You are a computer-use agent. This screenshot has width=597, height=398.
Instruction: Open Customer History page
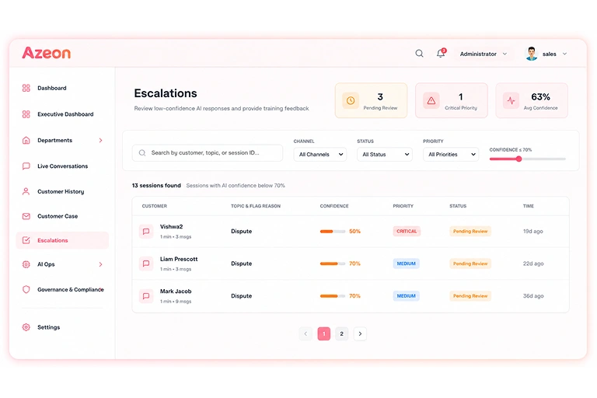[62, 191]
